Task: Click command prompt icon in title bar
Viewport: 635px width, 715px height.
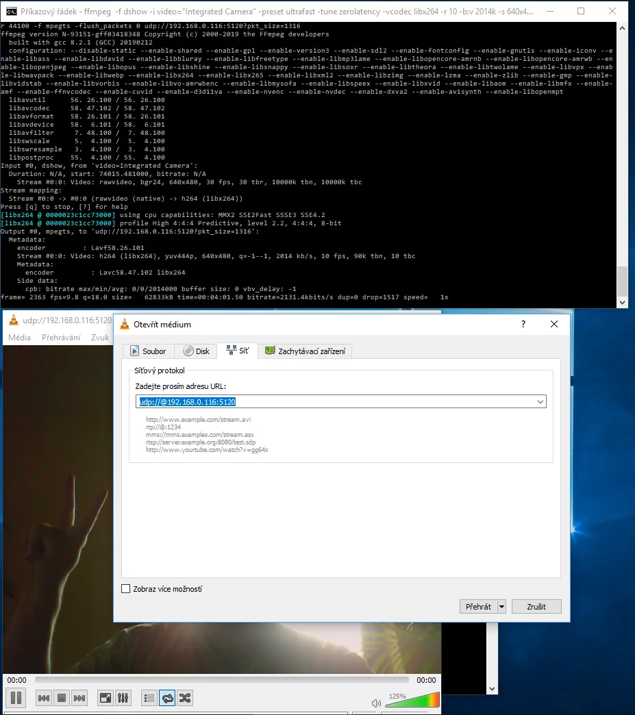Action: [x=12, y=11]
